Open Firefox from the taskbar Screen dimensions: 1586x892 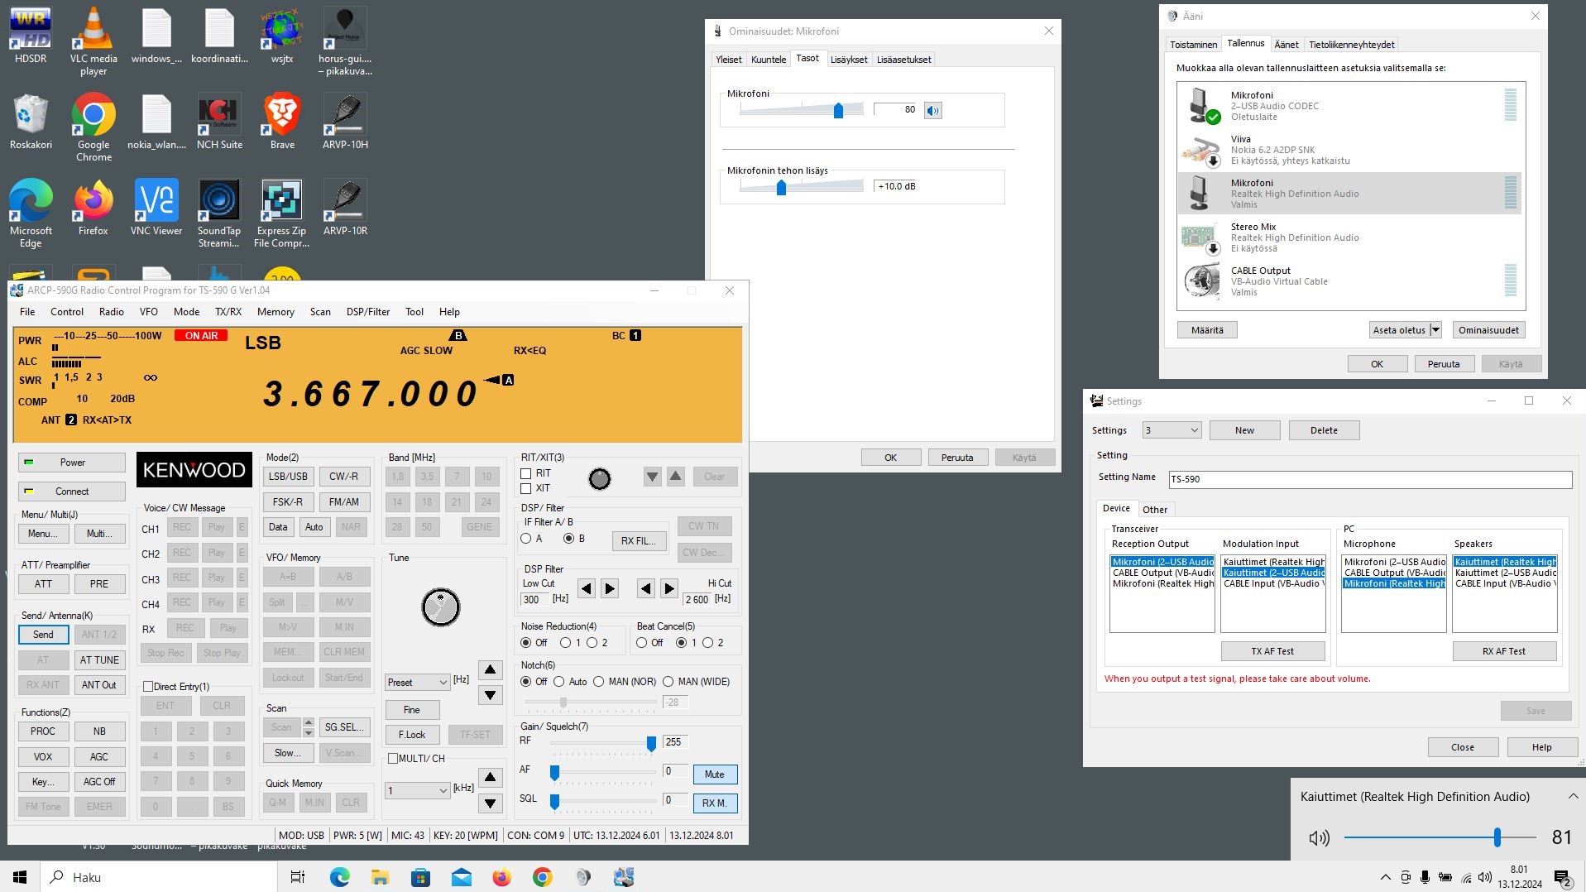501,877
